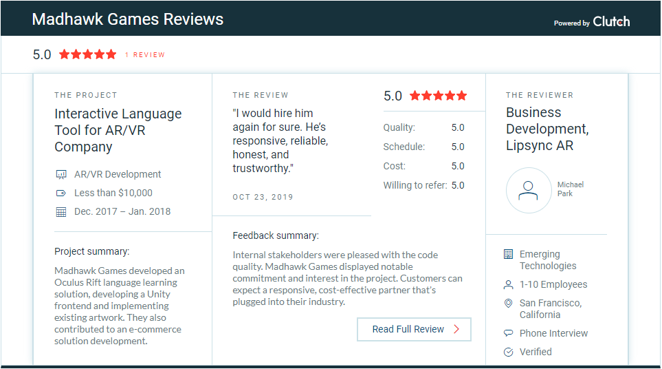662x369 pixels.
Task: Click the review quote text
Action: (x=280, y=140)
